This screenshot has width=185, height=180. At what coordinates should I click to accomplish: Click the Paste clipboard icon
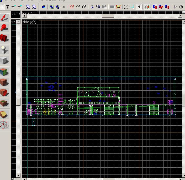pyautogui.click(x=104, y=7)
